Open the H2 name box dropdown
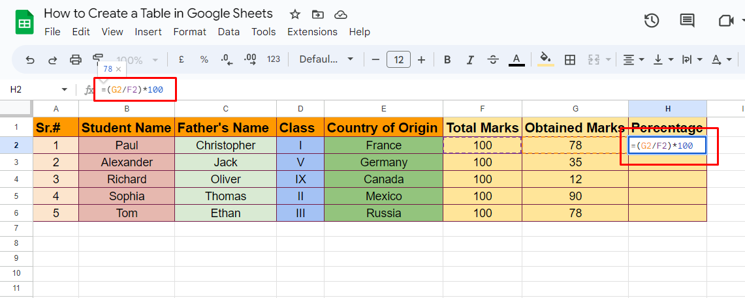The image size is (745, 298). pyautogui.click(x=65, y=90)
